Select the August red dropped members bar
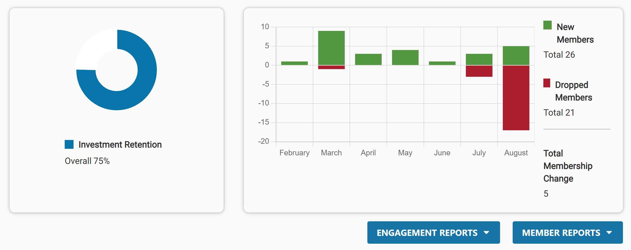This screenshot has height=250, width=631. pyautogui.click(x=515, y=98)
